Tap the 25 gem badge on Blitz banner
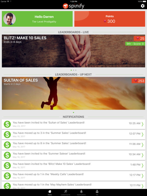The width and height of the screenshot is (147, 196). (139, 39)
